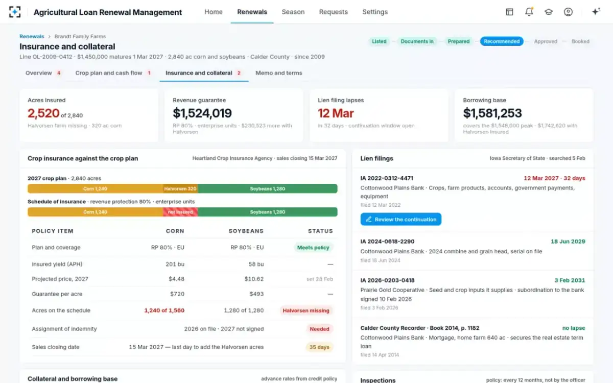The width and height of the screenshot is (613, 383).
Task: Click the Needed status badge
Action: pyautogui.click(x=319, y=329)
